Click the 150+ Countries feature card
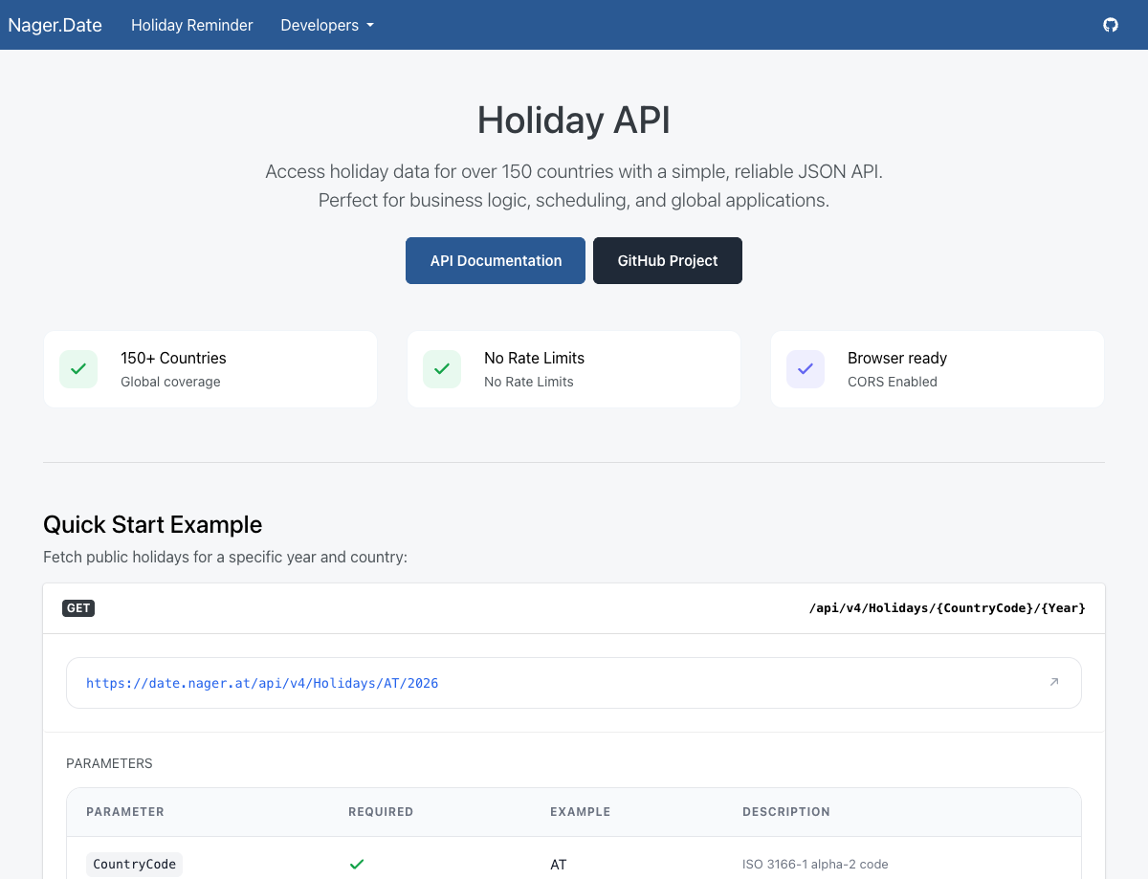 pos(210,369)
